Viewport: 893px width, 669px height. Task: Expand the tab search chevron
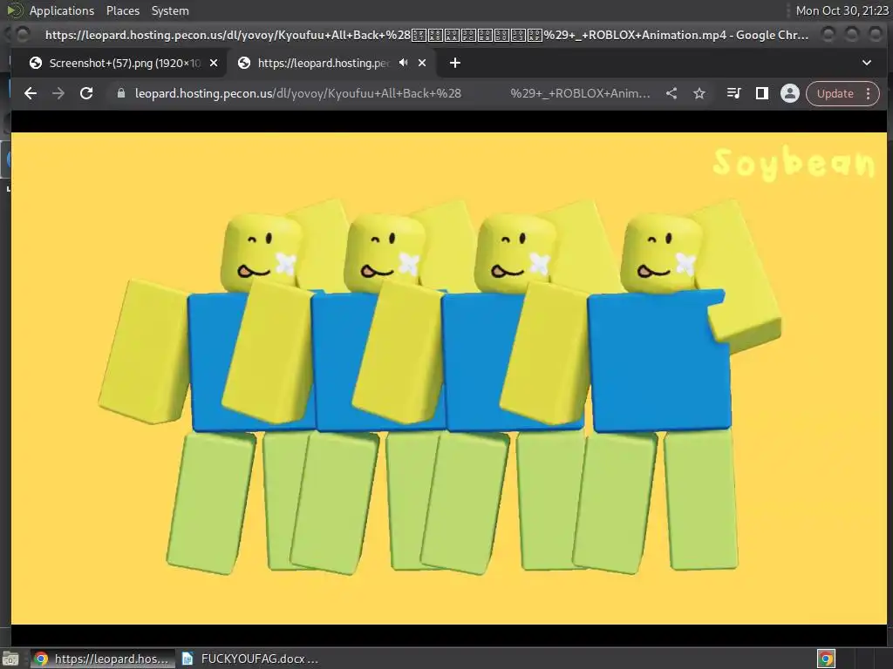click(x=866, y=63)
